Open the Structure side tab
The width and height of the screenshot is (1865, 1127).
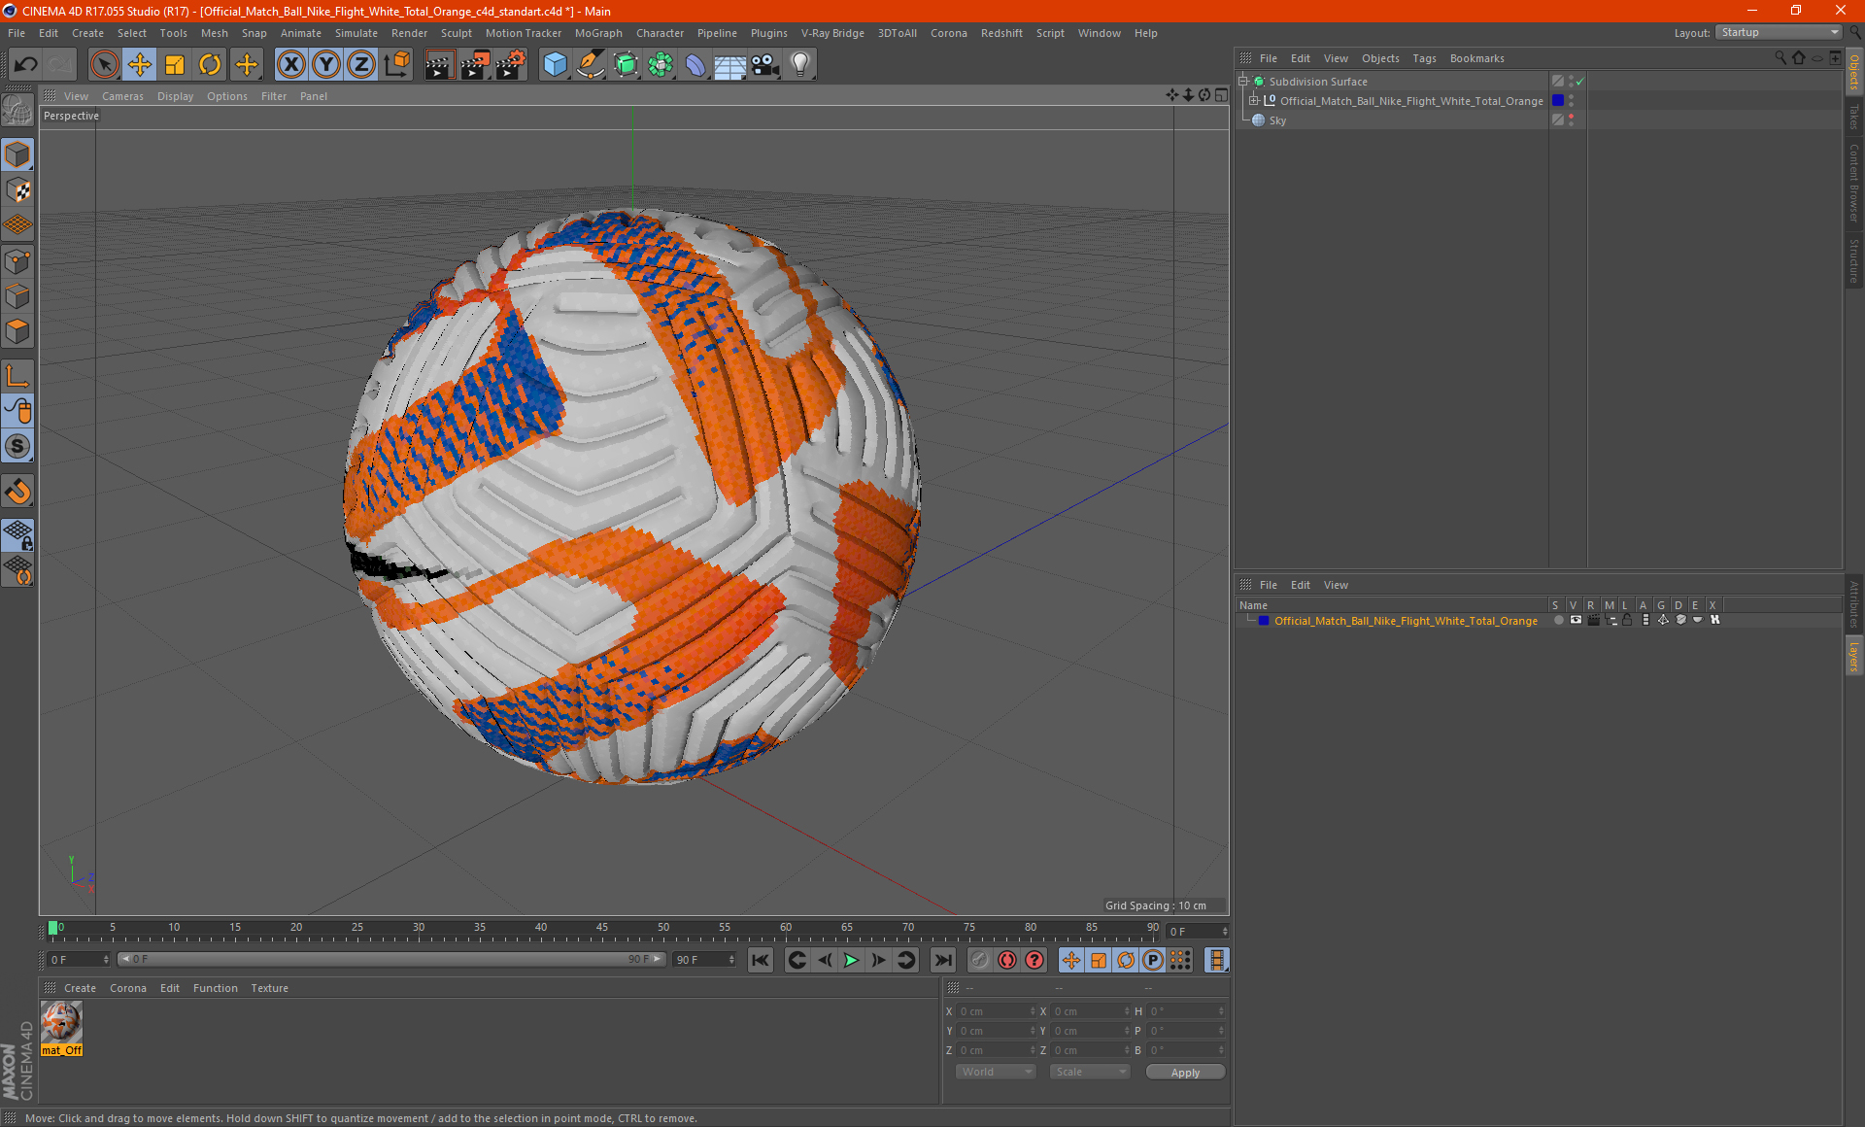coord(1854,260)
